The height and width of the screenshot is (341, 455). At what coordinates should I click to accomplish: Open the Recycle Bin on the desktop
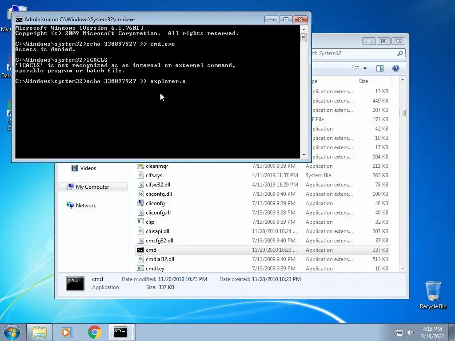(x=433, y=295)
